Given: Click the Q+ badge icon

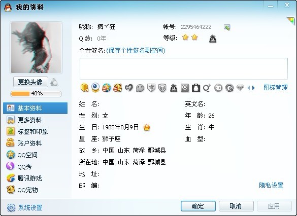Looking at the screenshot, I should coord(207,88).
